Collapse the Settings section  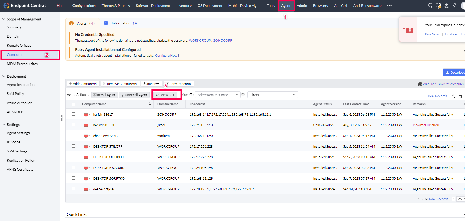[4, 125]
